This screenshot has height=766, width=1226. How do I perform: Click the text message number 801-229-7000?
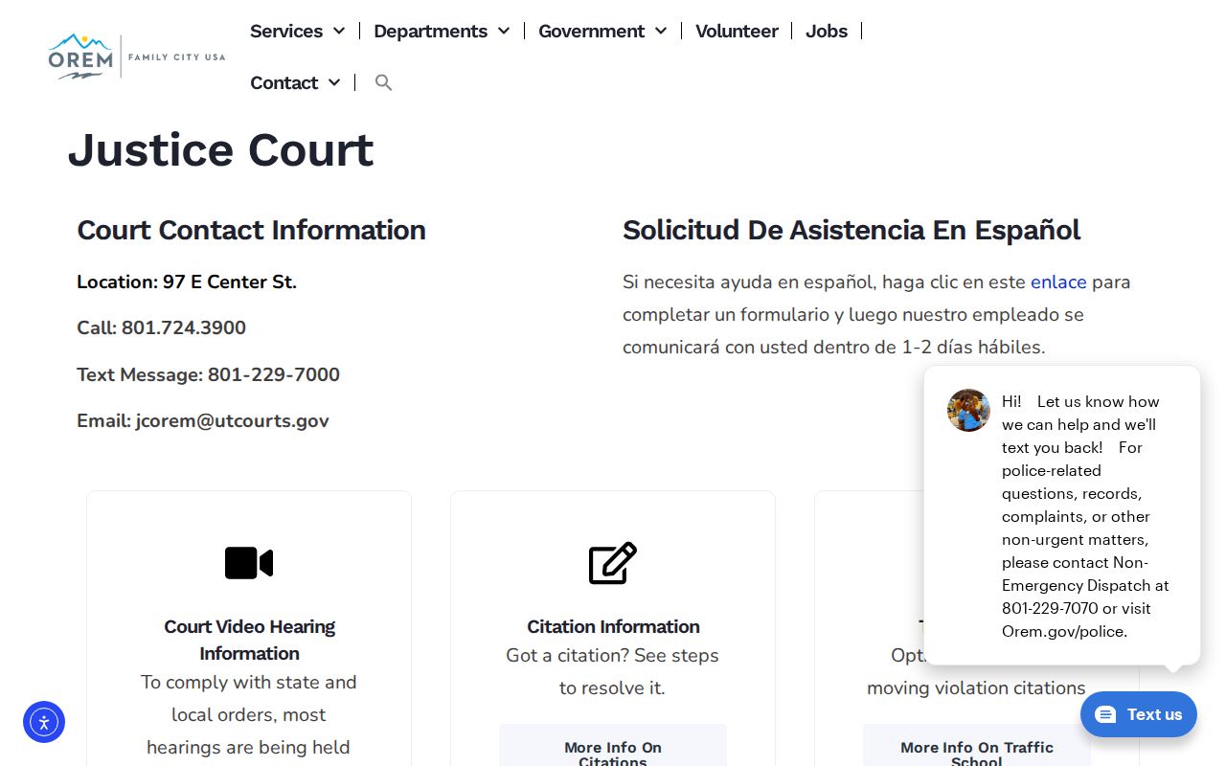[x=274, y=375]
